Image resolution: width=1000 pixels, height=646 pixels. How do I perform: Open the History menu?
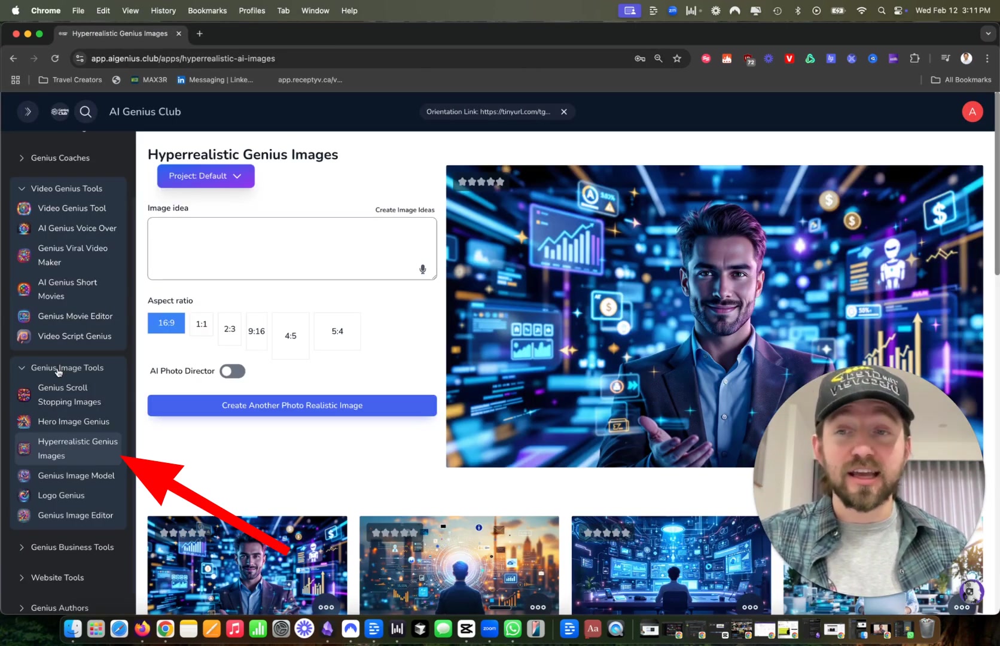point(163,11)
